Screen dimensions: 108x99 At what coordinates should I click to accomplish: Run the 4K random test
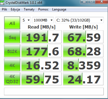point(12,65)
